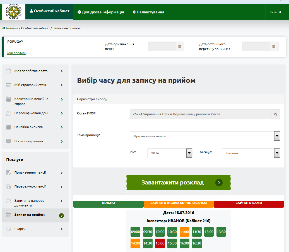This screenshot has height=252, width=289.
Task: Select the free 15:30 time slot
Action: tap(172, 243)
